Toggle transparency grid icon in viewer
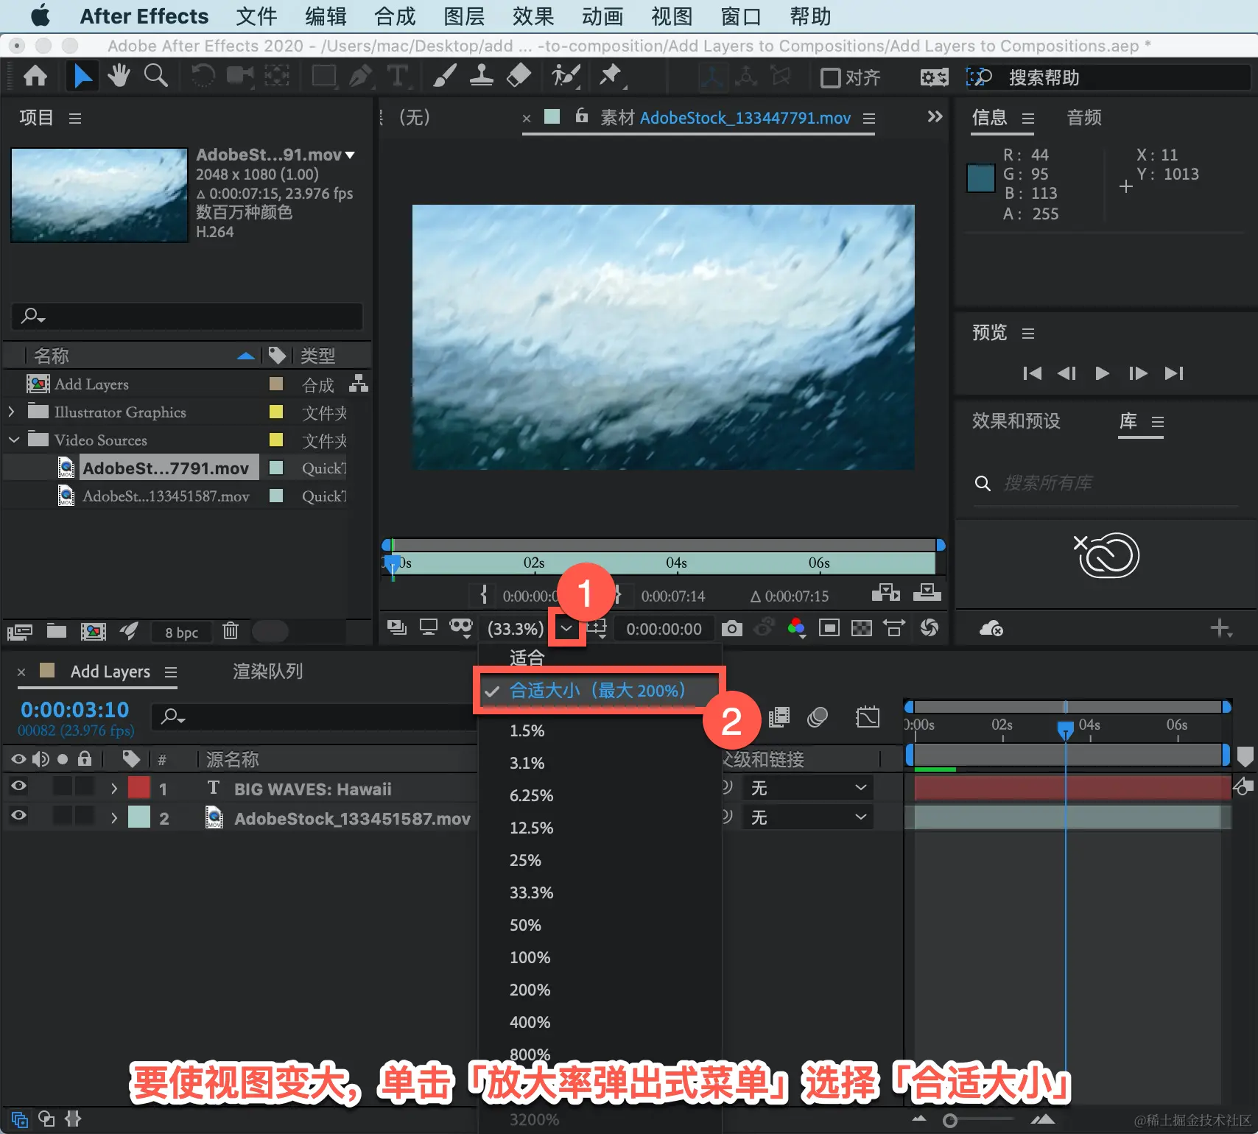1258x1134 pixels. pyautogui.click(x=861, y=628)
